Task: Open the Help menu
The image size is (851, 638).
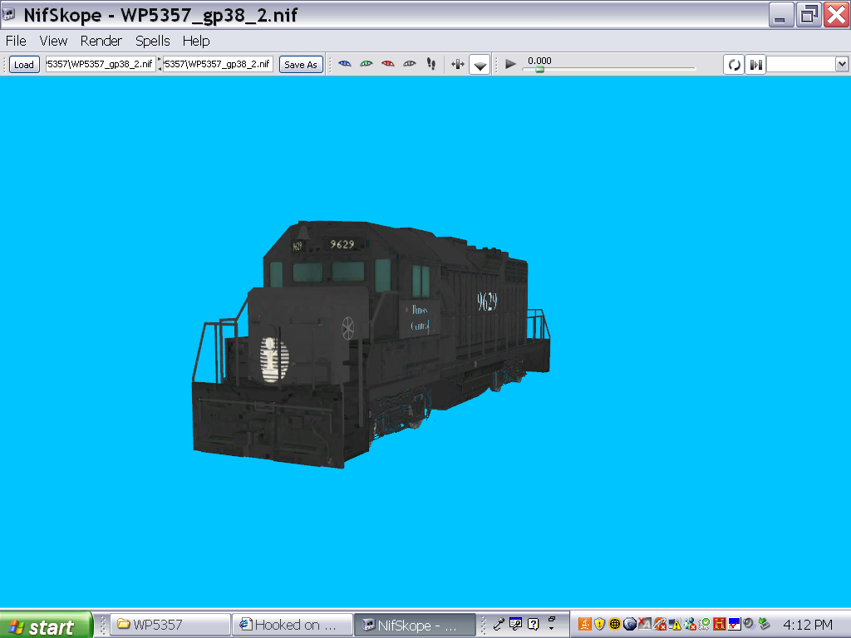Action: (x=196, y=41)
